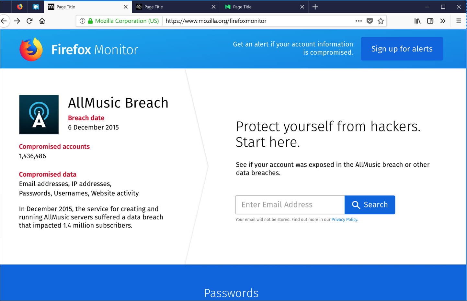Switch to the second Page Title tab
This screenshot has width=467, height=301.
click(x=176, y=7)
